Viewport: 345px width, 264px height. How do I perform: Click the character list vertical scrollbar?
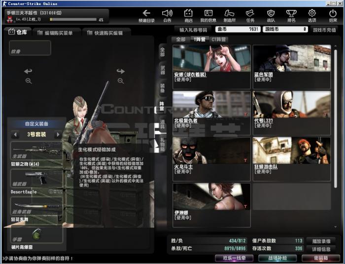335,119
